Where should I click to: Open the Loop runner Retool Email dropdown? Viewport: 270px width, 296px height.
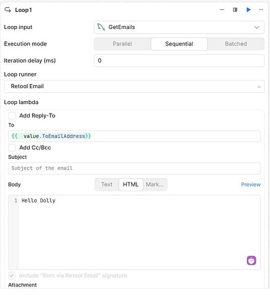134,86
